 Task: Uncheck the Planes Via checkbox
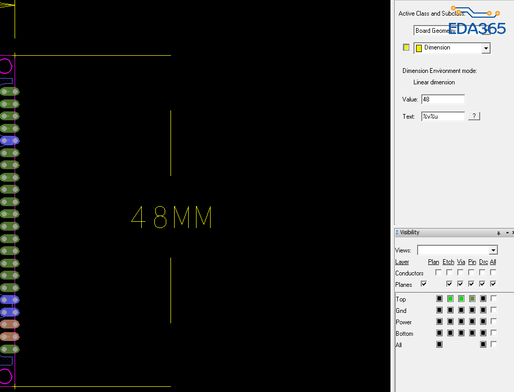460,284
